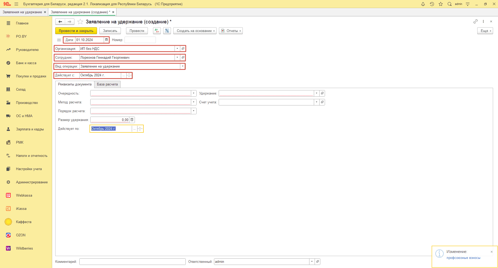Dismiss the Изменение notification
Viewport: 498px width, 268px height.
point(492,252)
